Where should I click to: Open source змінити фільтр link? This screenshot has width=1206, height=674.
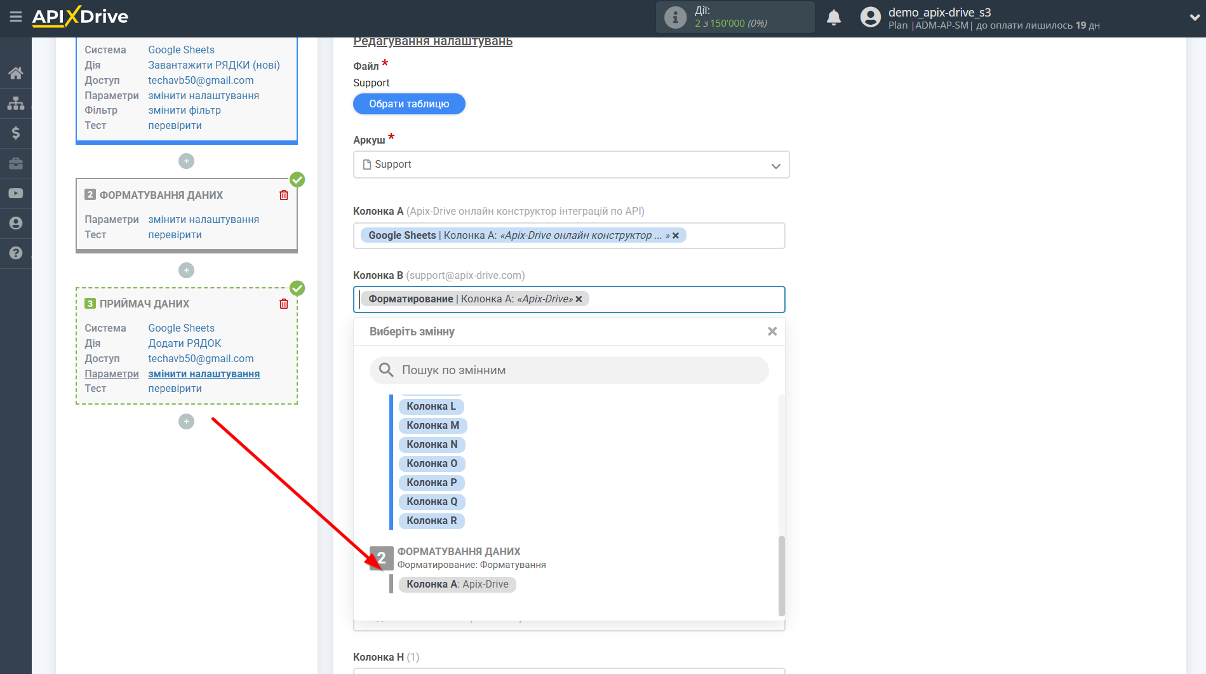pos(184,111)
